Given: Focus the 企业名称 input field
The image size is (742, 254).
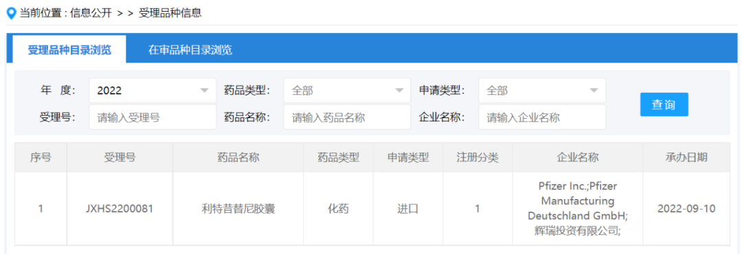Looking at the screenshot, I should (542, 117).
